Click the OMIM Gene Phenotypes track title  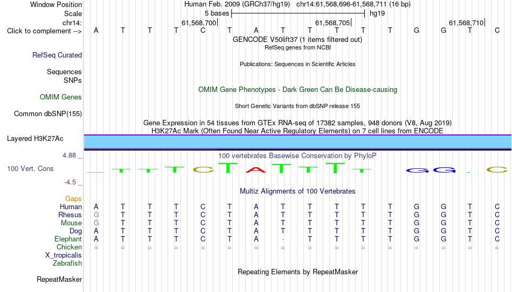tap(297, 90)
